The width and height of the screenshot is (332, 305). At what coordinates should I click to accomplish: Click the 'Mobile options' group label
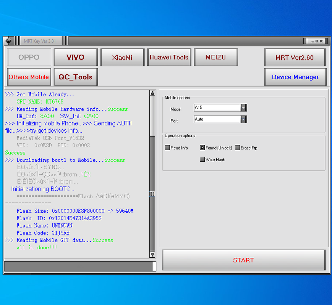177,98
